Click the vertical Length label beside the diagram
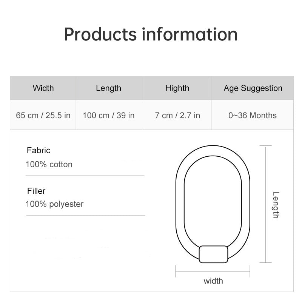Viewport: 302px width, 307px height. click(276, 205)
